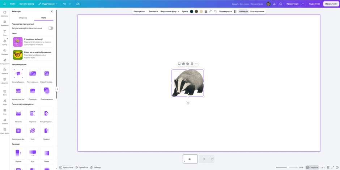Open the Файл menu
Screen dimensions: 340x170
tap(13, 4)
